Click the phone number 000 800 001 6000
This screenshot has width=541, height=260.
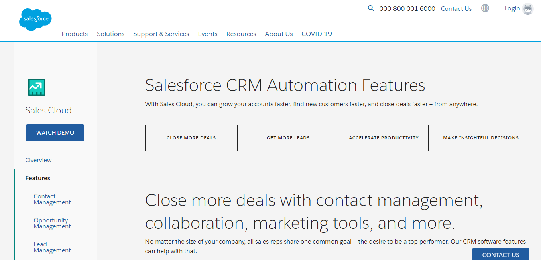pos(407,9)
